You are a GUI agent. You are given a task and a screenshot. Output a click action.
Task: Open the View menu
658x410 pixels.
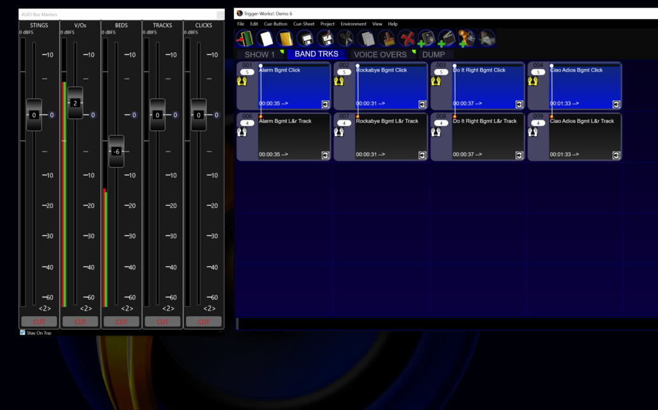(378, 24)
